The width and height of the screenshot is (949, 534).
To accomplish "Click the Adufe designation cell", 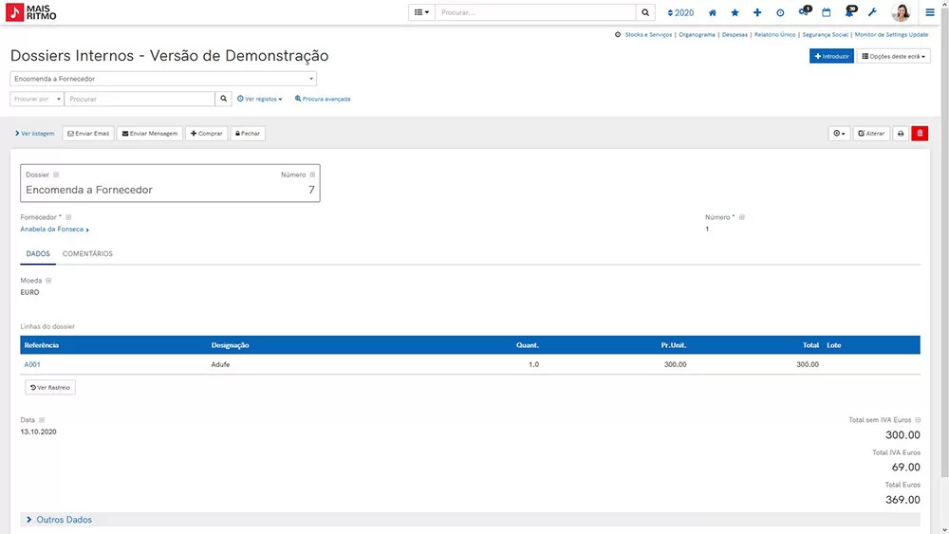I will coord(220,364).
